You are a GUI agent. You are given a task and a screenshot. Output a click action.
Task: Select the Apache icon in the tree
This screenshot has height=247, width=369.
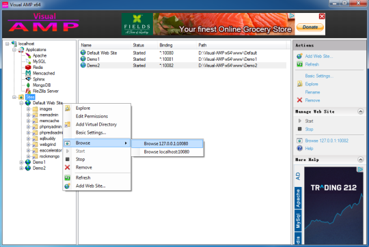[28, 55]
